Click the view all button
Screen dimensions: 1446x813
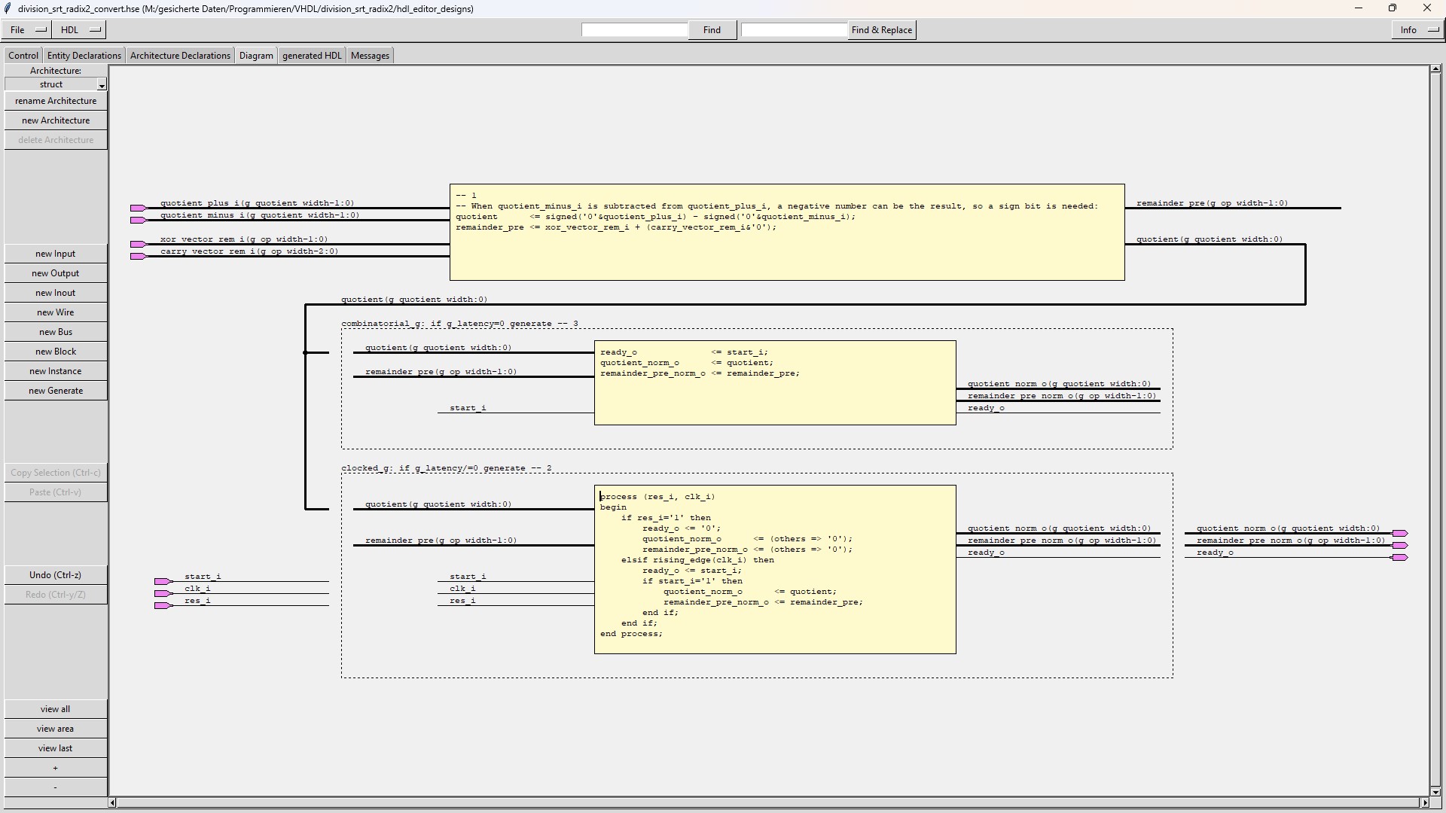(56, 709)
